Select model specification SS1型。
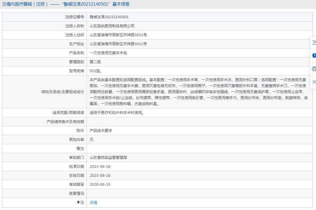The width and height of the screenshot is (316, 210). 96,71
